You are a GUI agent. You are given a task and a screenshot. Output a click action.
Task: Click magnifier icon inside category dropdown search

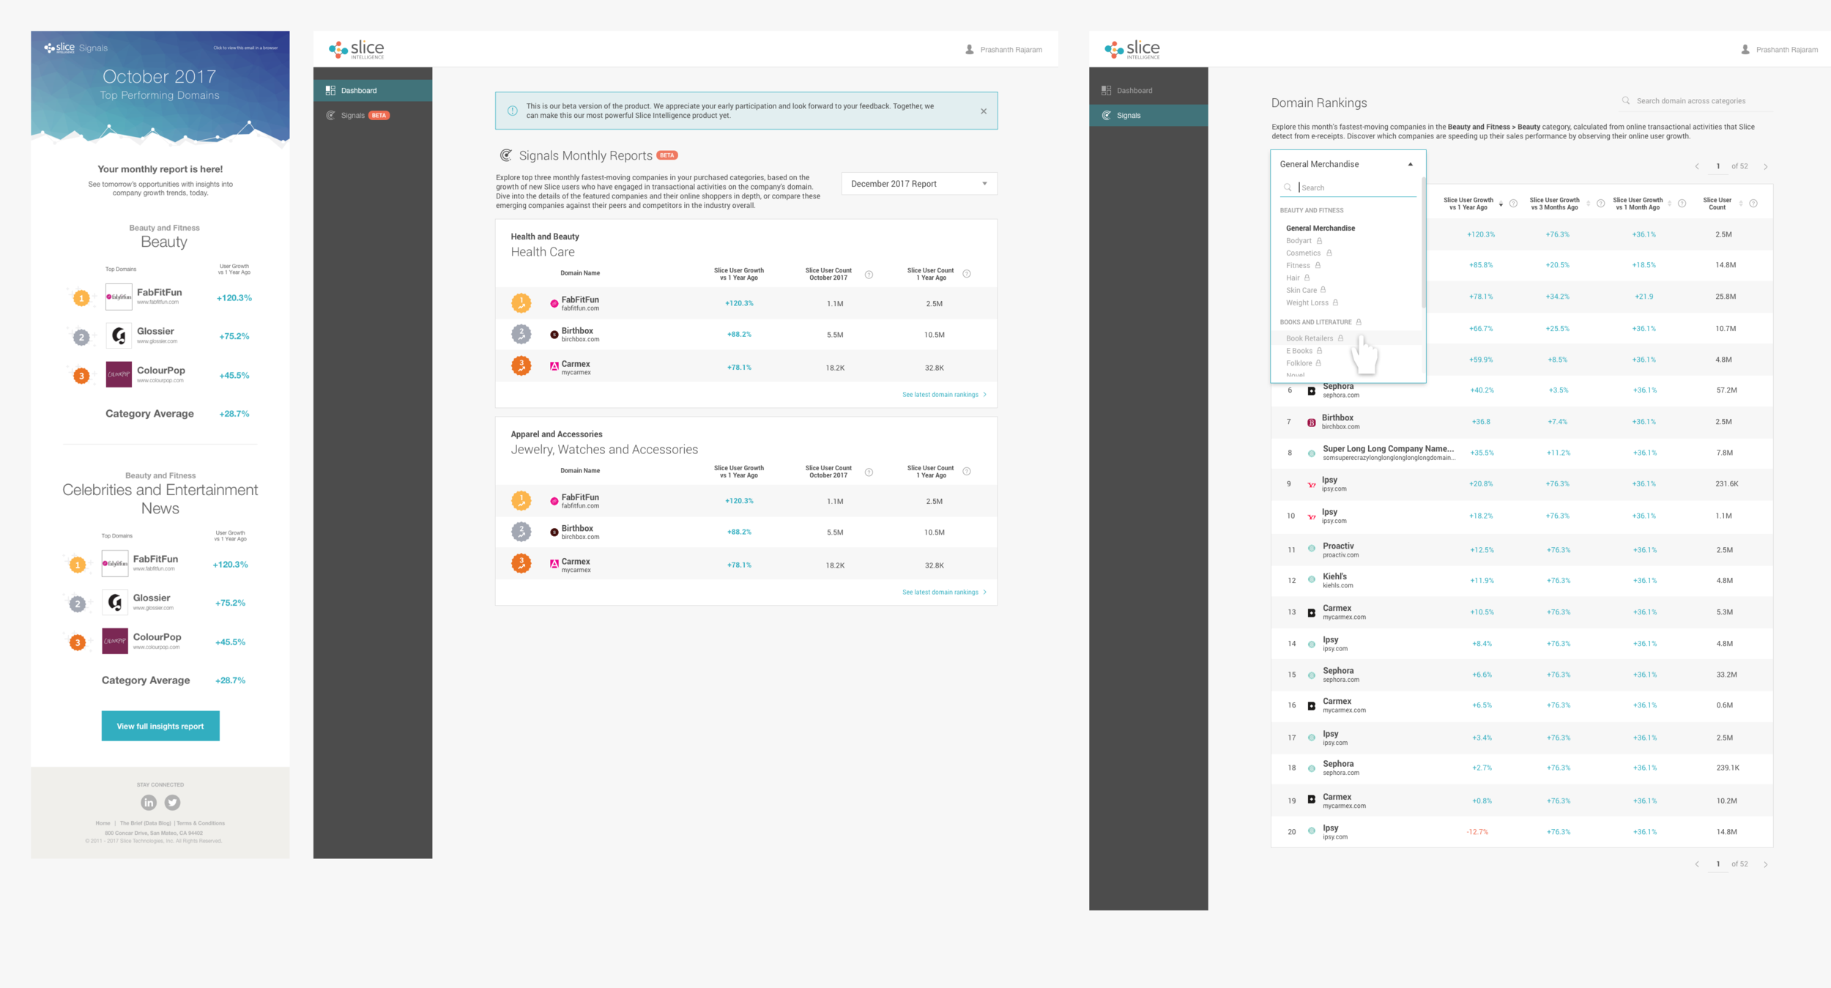pos(1288,187)
